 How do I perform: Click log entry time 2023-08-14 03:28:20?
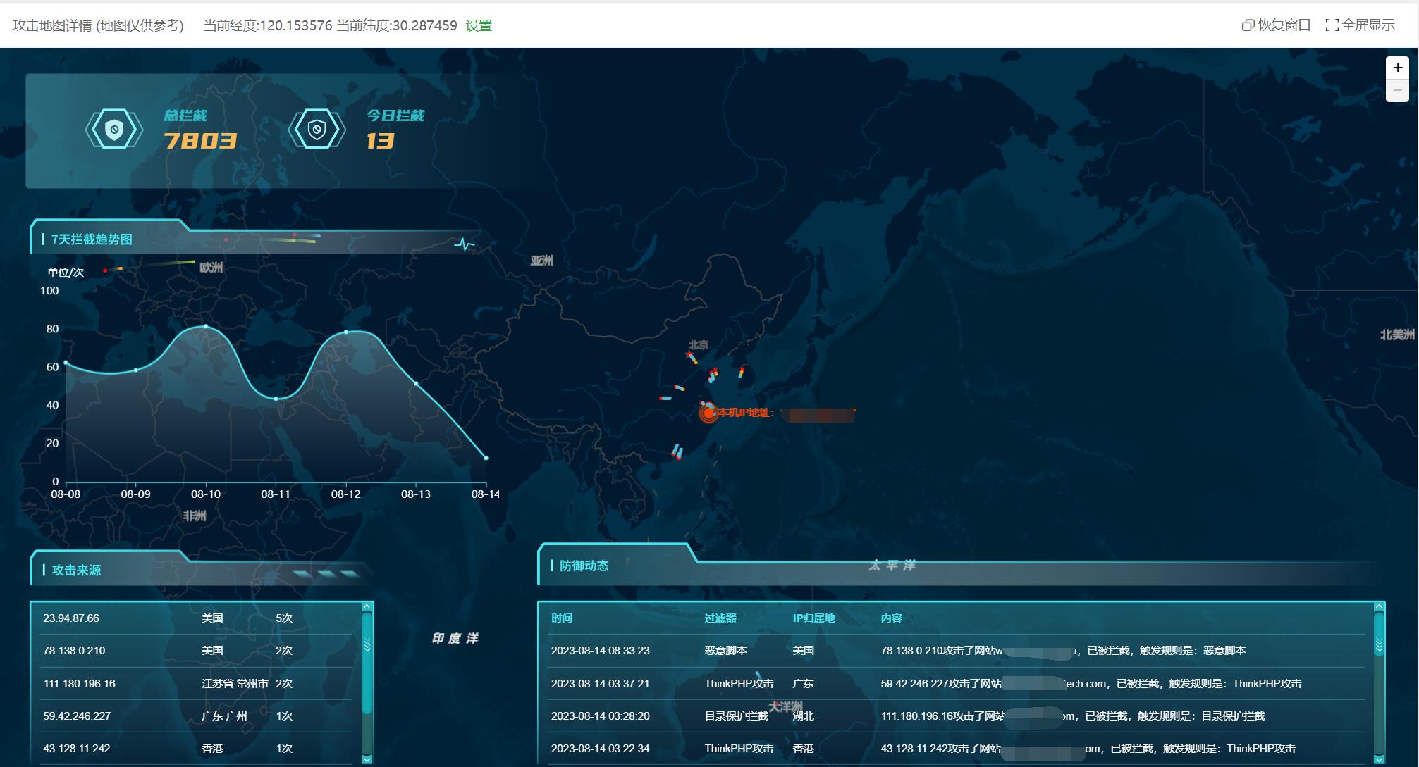(x=601, y=716)
